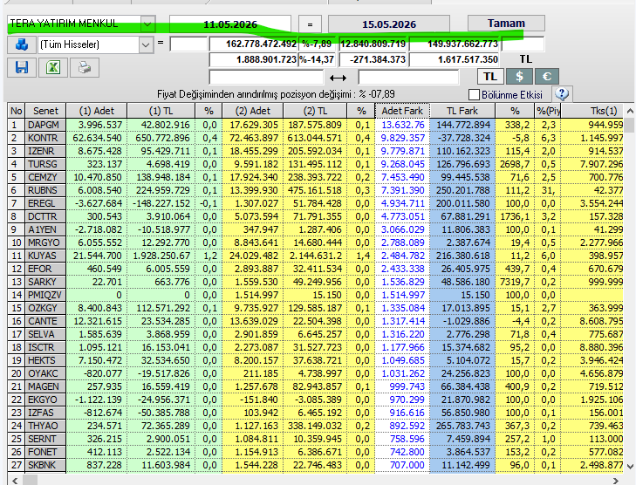Select the KONTR stock cell

45,138
